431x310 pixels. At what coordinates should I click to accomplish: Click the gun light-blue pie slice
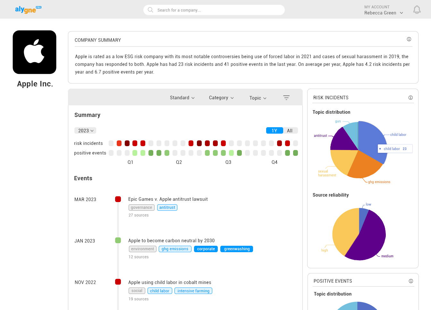[352, 132]
